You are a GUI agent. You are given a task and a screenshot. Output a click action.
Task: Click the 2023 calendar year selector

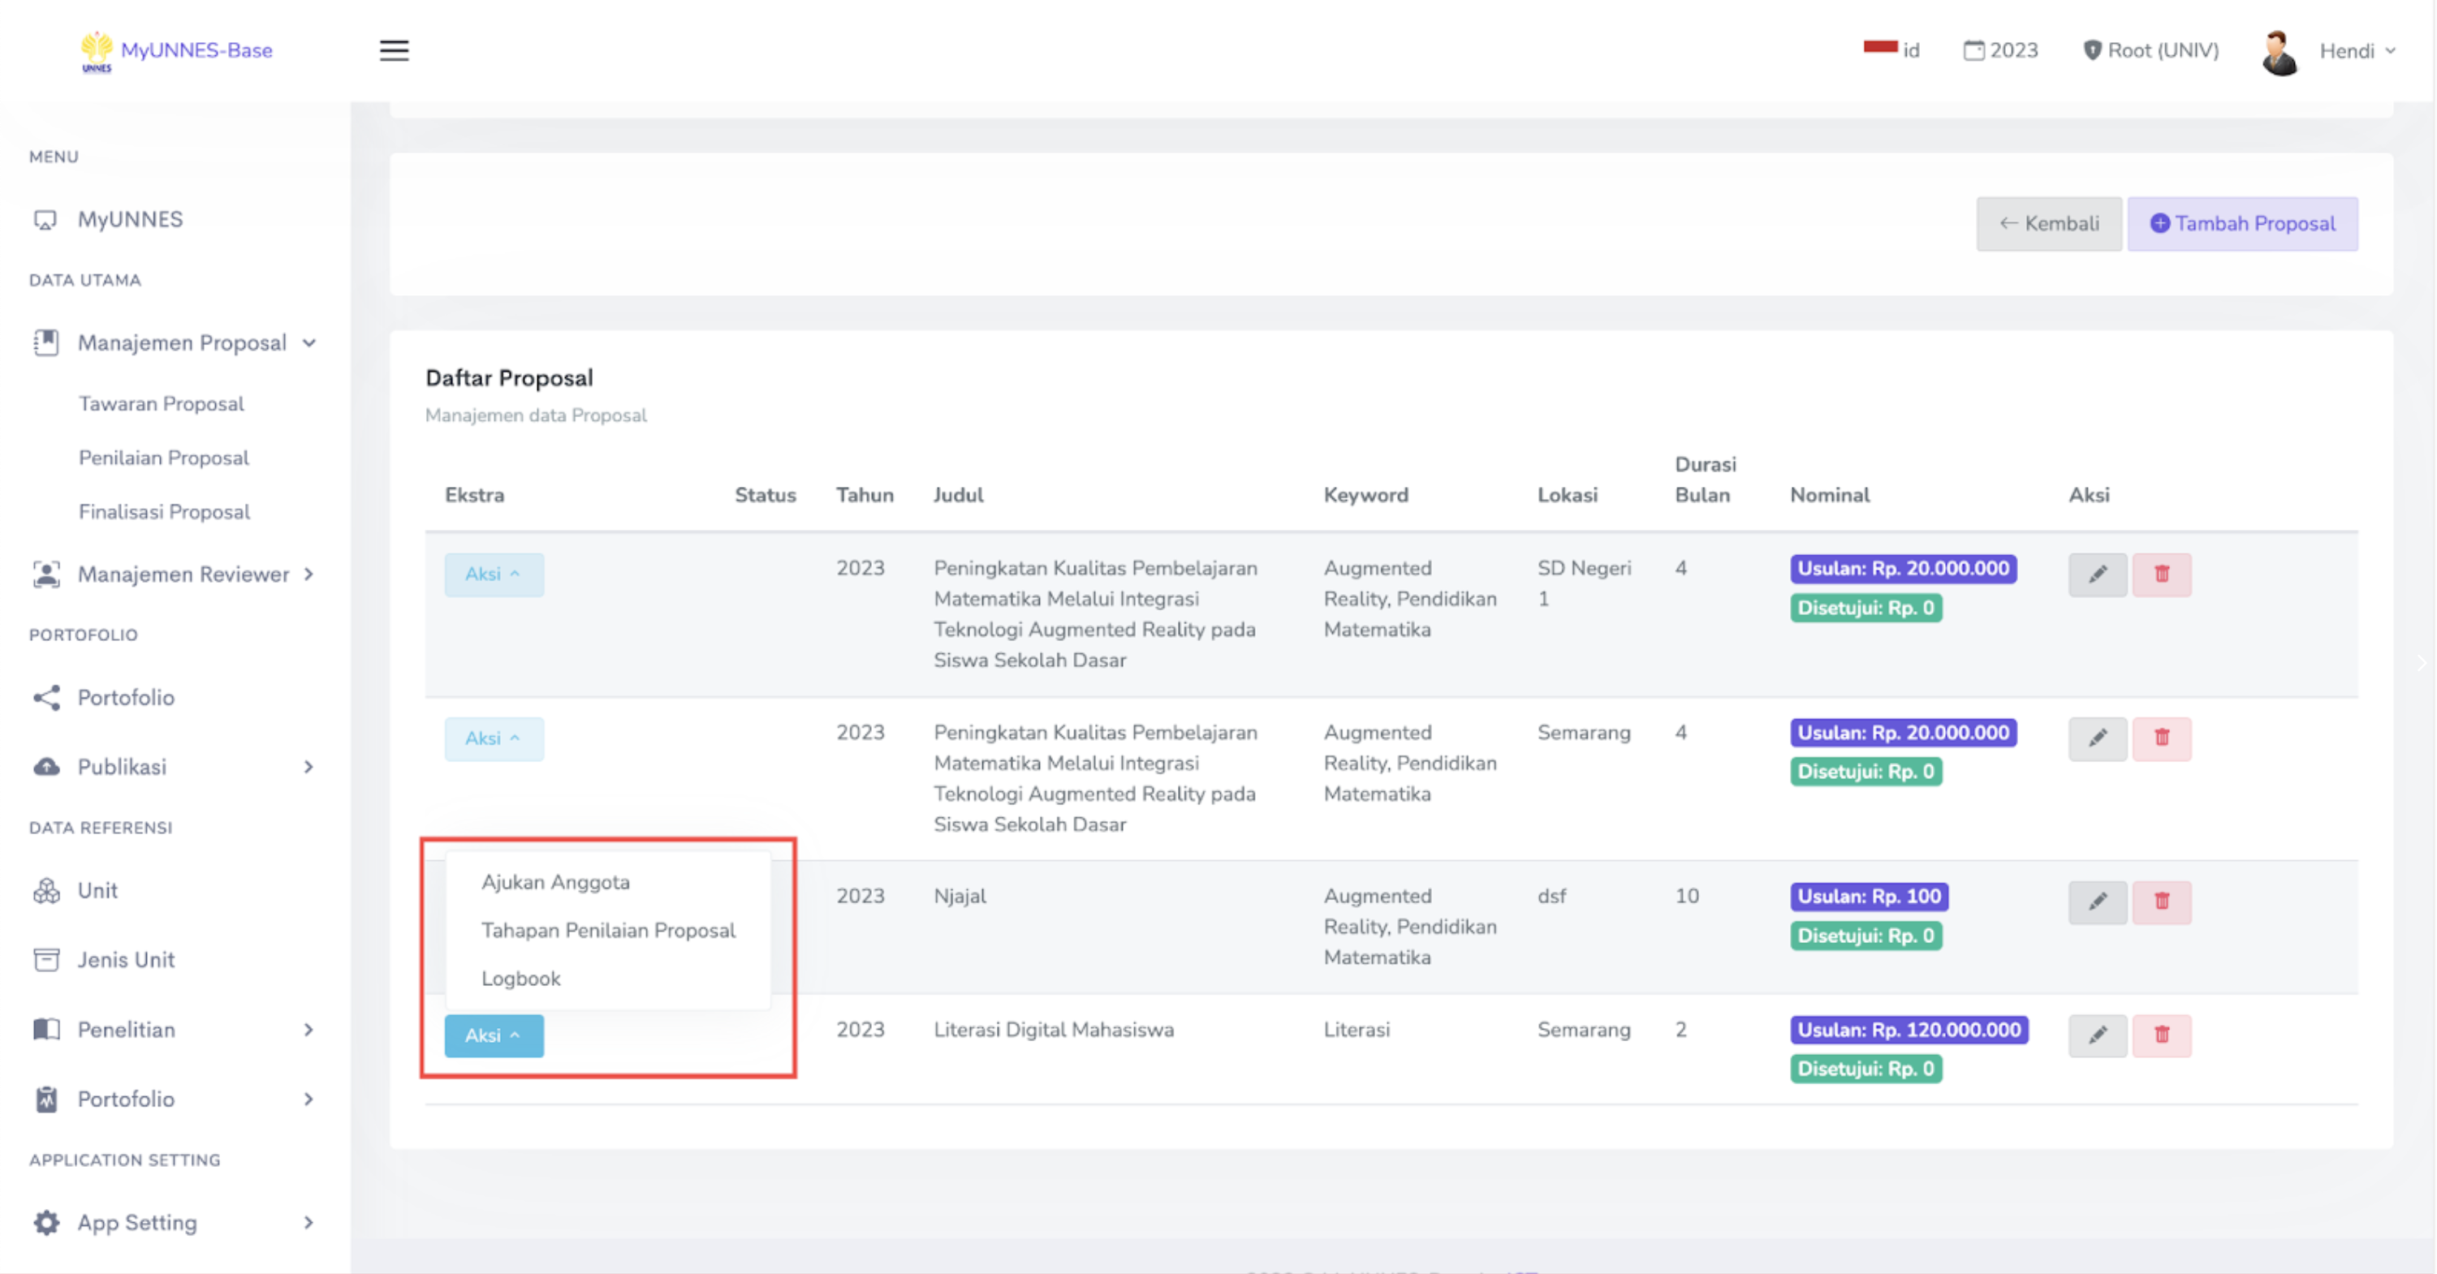coord(2000,50)
